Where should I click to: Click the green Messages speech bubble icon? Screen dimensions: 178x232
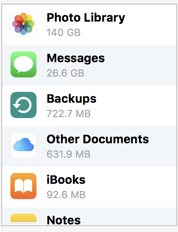click(x=23, y=64)
